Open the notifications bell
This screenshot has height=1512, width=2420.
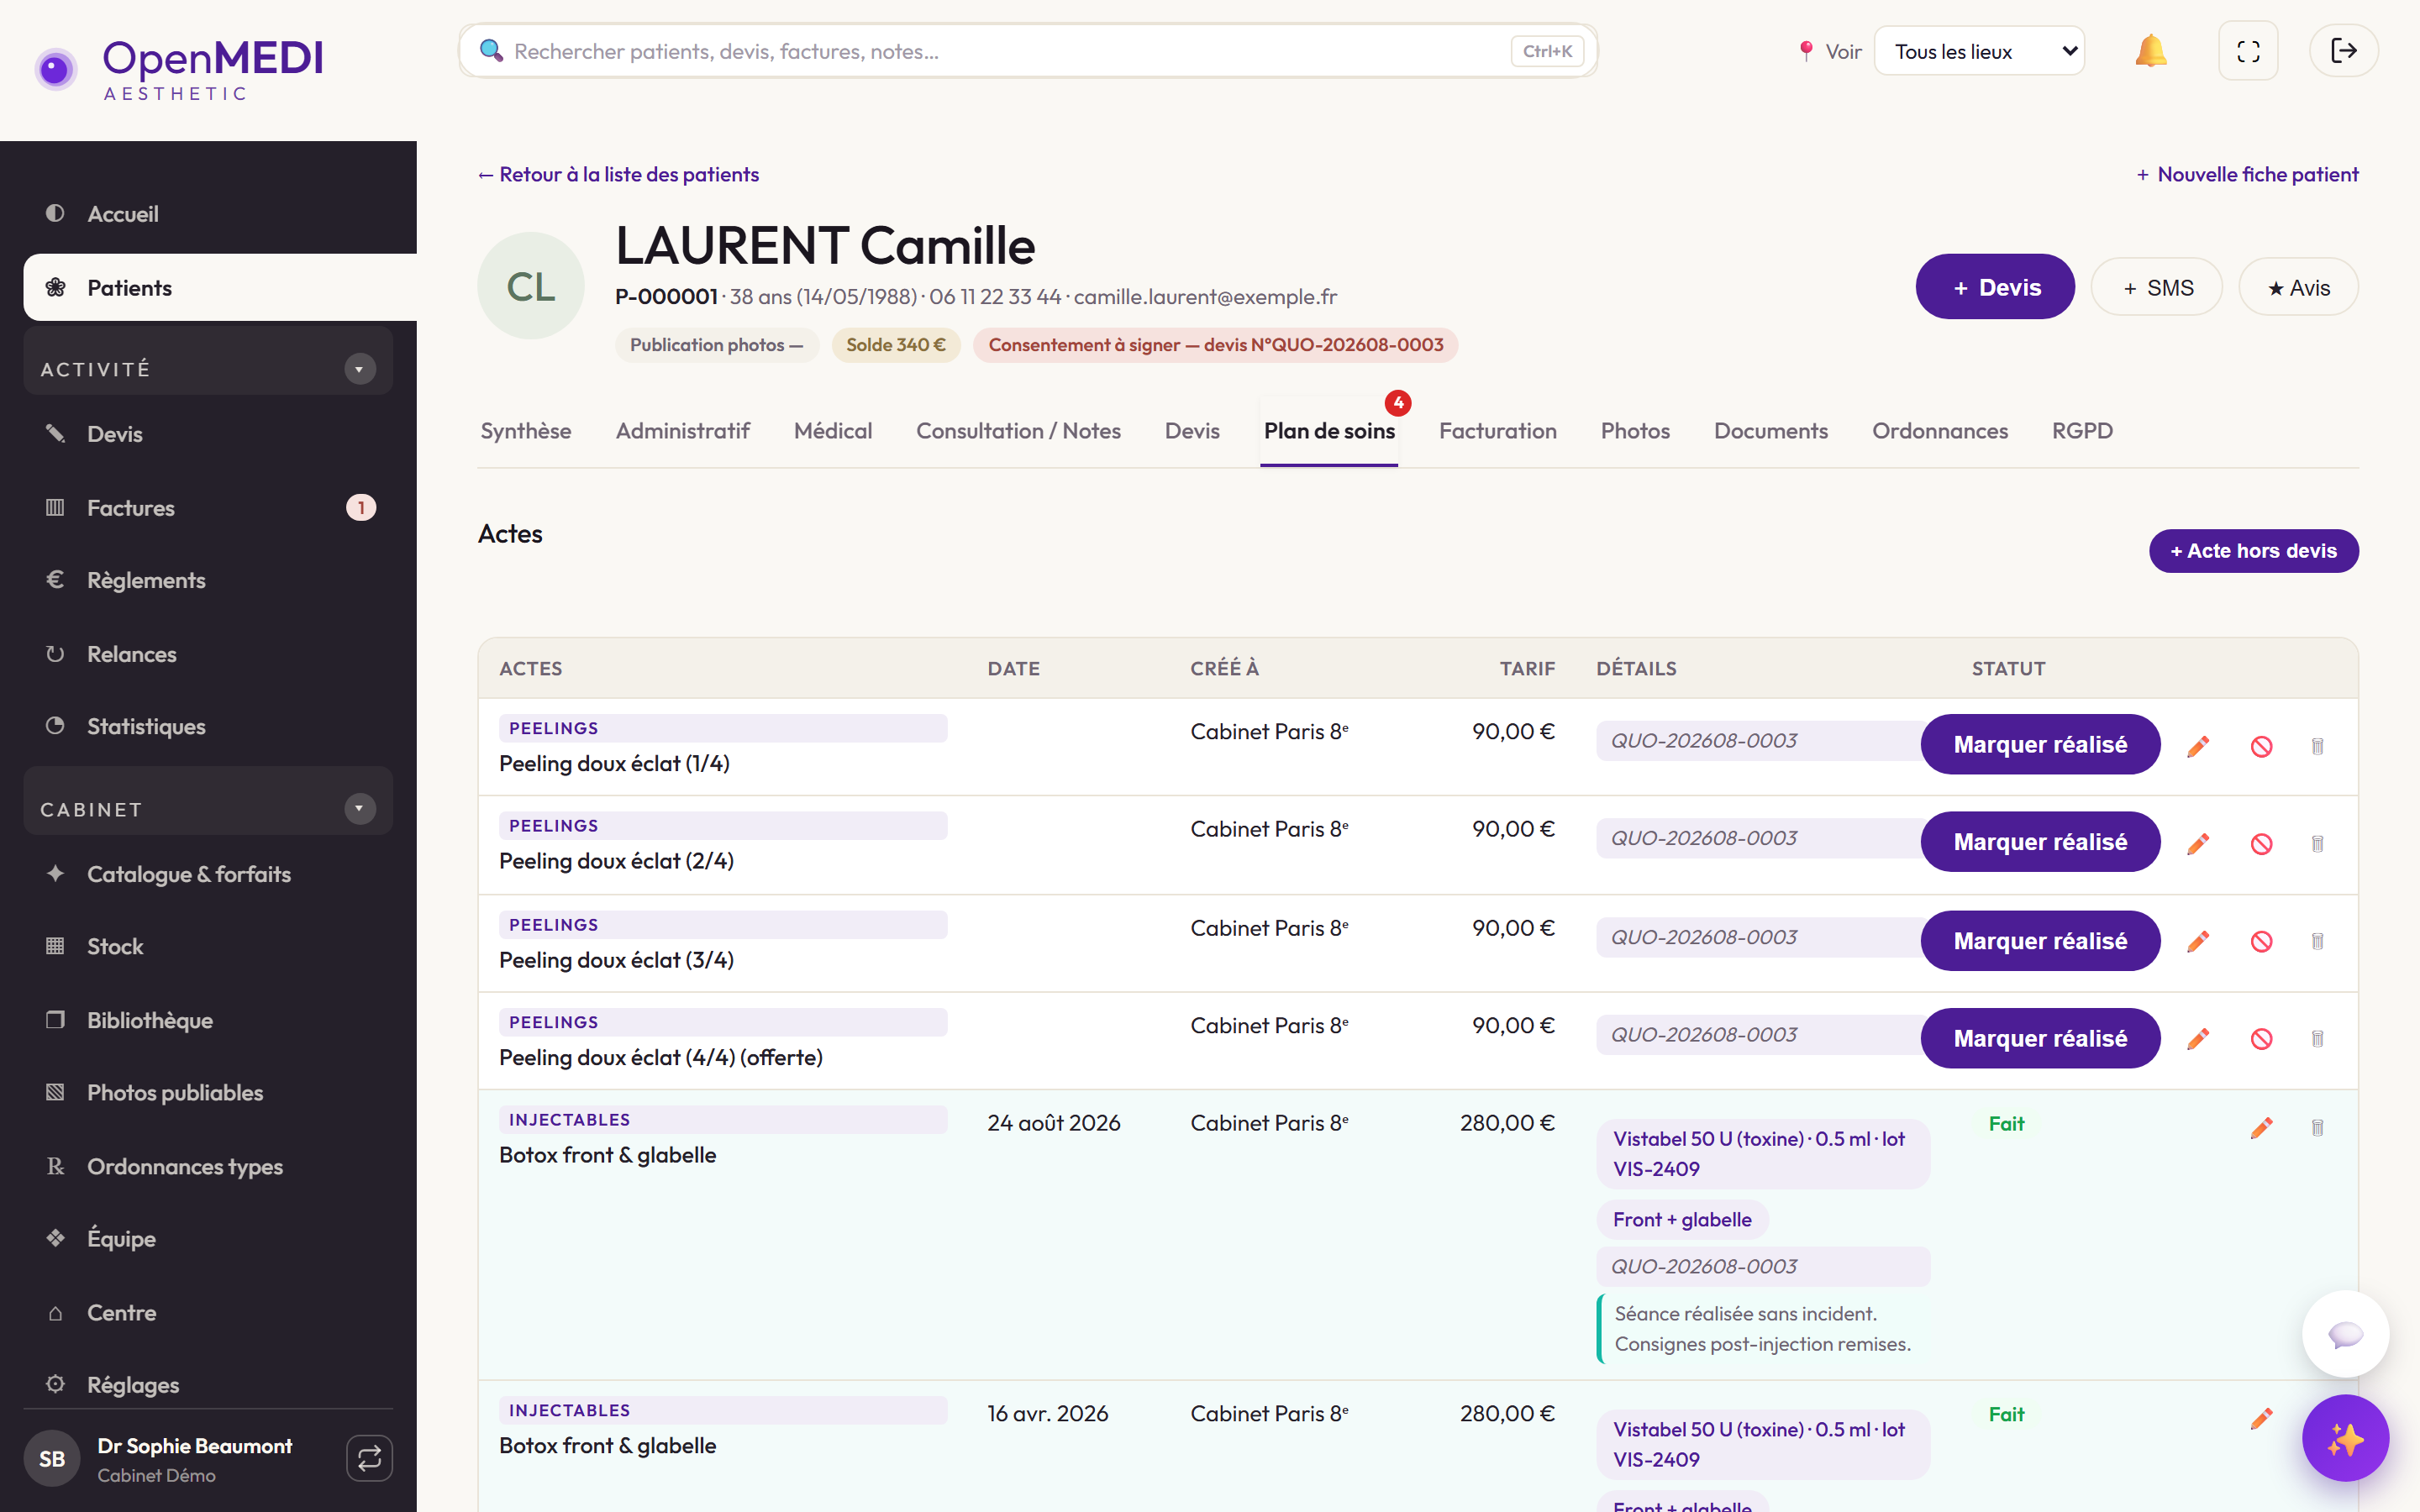pyautogui.click(x=2150, y=51)
